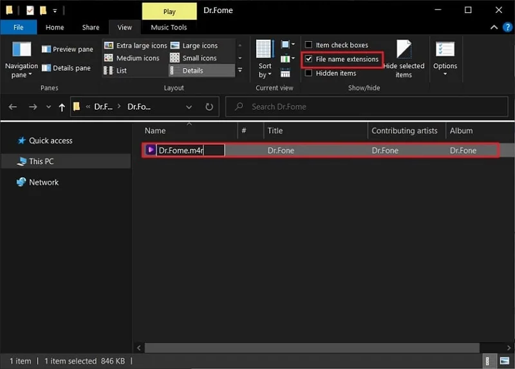Click the Dr.Fone Album cell
Screen dimensions: 515x369
coord(463,151)
